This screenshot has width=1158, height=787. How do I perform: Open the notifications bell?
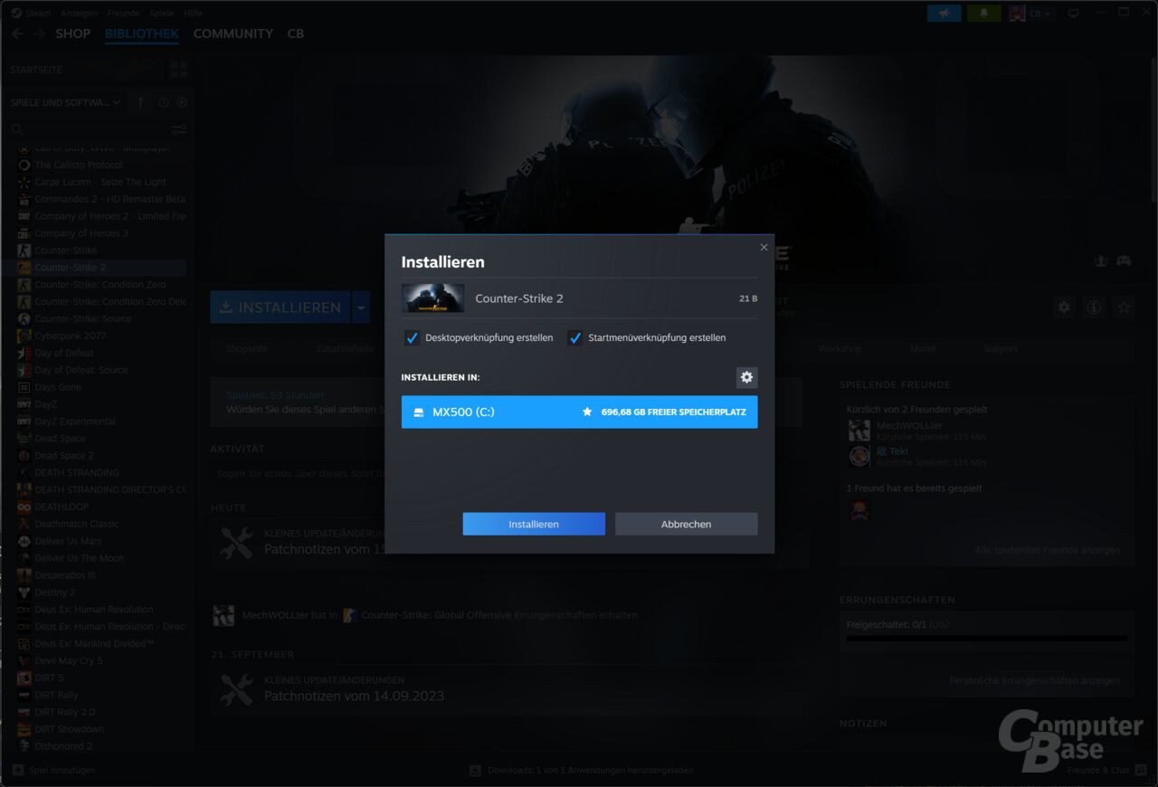tap(983, 14)
